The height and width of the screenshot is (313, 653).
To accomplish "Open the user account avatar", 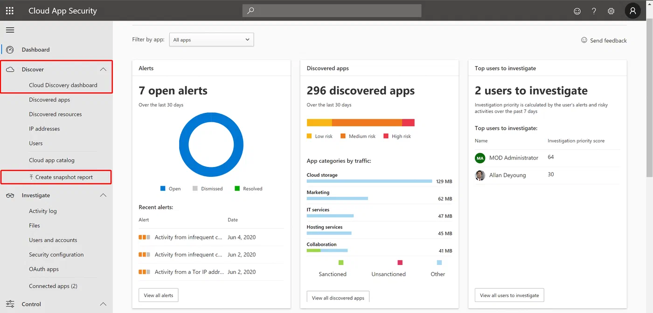I will pos(632,11).
